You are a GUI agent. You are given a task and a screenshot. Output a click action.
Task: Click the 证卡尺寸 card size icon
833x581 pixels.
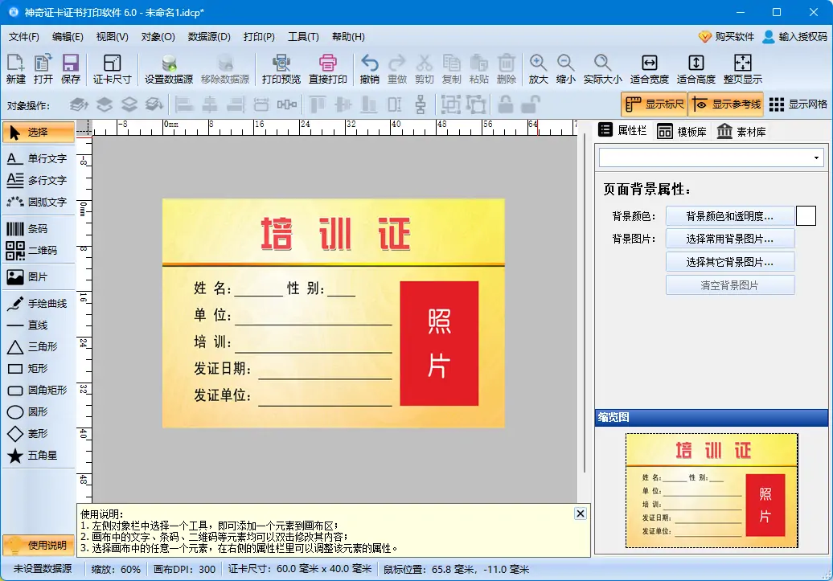pos(111,68)
